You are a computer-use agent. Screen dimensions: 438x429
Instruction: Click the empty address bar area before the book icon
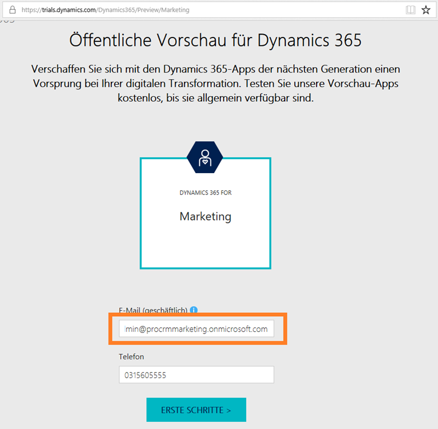click(x=296, y=9)
